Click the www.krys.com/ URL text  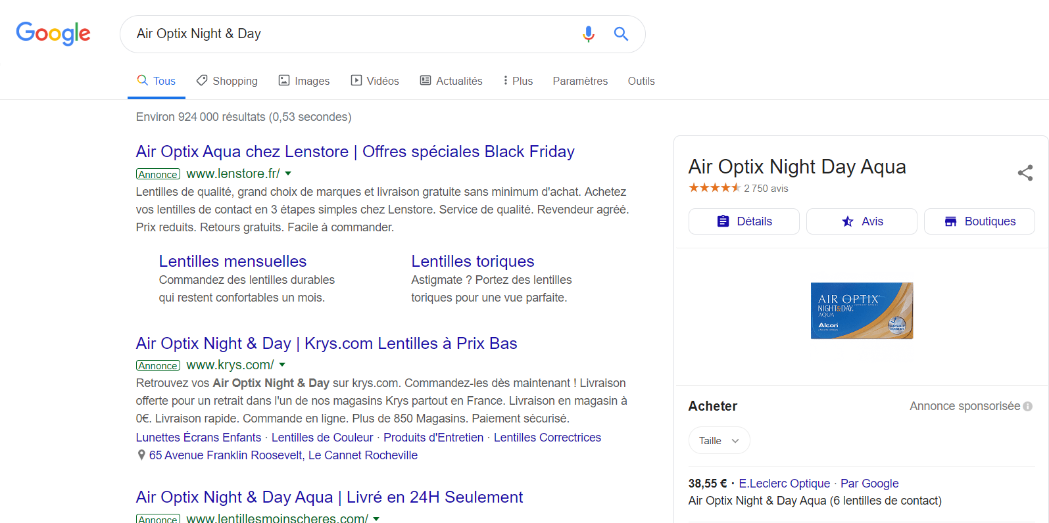pyautogui.click(x=230, y=365)
